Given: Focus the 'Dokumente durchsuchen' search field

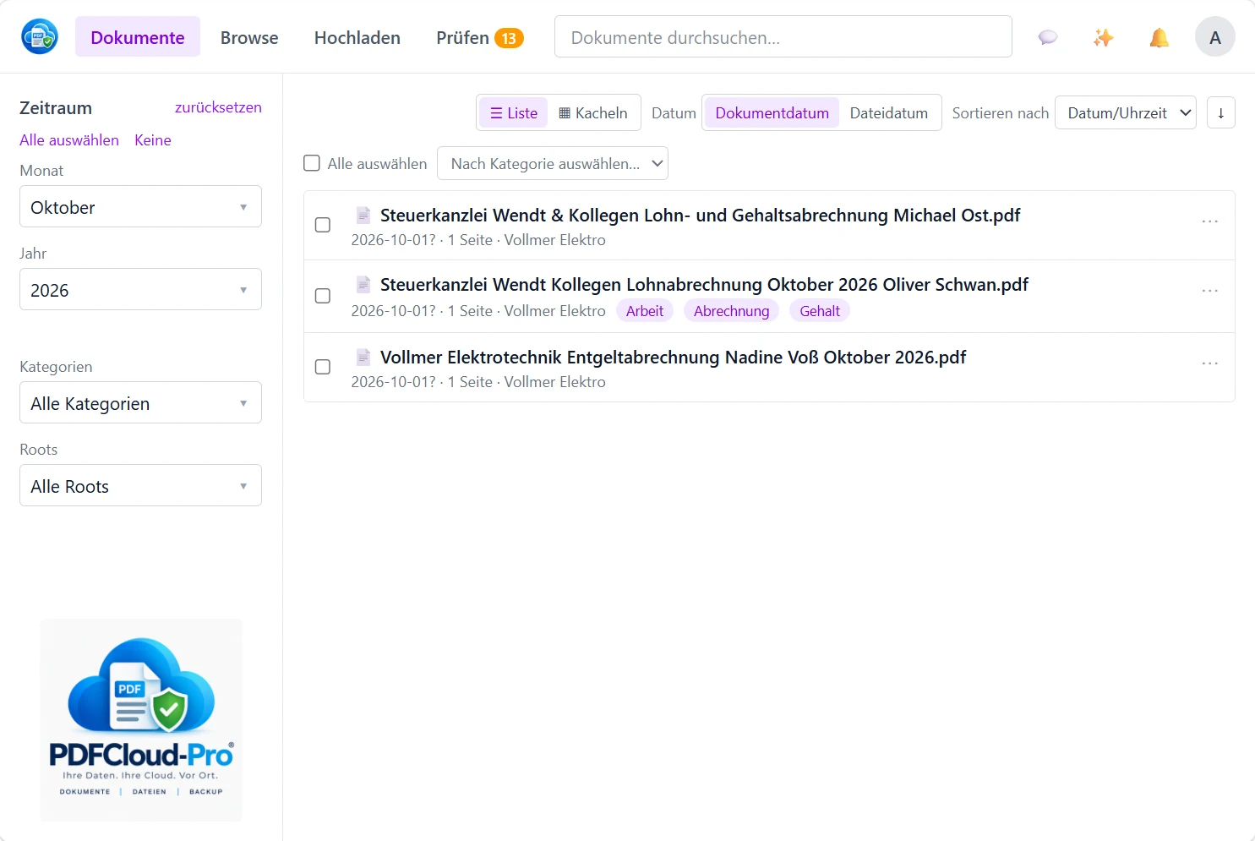Looking at the screenshot, I should pyautogui.click(x=783, y=36).
